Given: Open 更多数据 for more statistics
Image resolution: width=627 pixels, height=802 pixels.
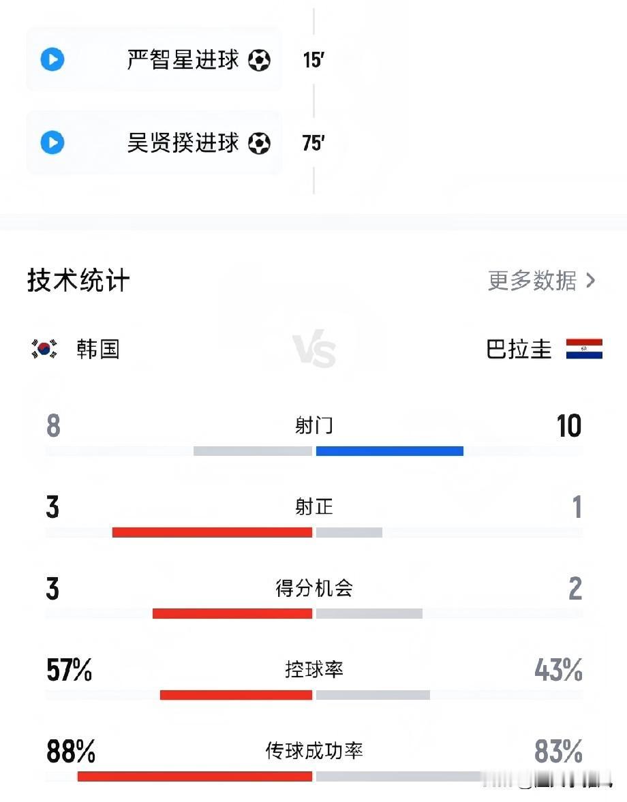Looking at the screenshot, I should pyautogui.click(x=532, y=281).
